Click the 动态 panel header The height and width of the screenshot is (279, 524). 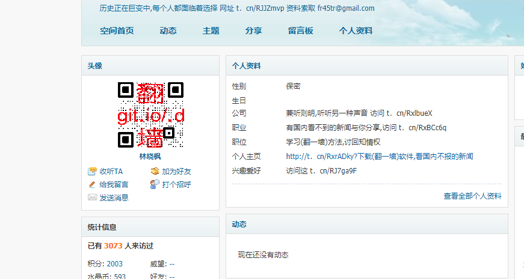click(x=367, y=224)
